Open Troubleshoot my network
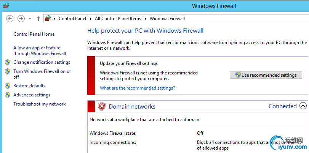 click(x=39, y=104)
